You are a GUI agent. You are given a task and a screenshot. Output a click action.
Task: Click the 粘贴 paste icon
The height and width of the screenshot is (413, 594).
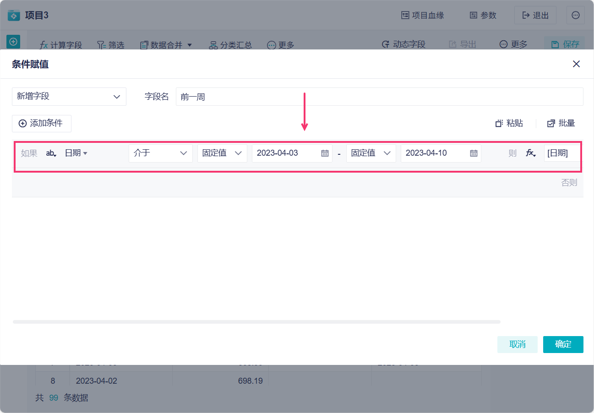click(x=499, y=124)
